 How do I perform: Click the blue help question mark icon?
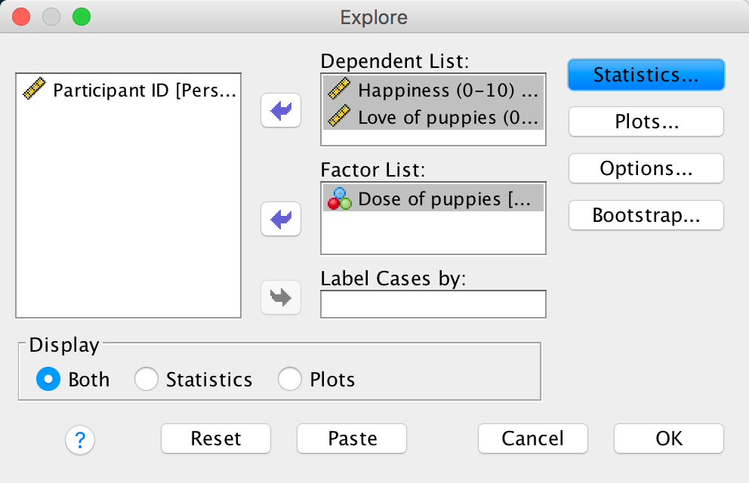[x=80, y=438]
